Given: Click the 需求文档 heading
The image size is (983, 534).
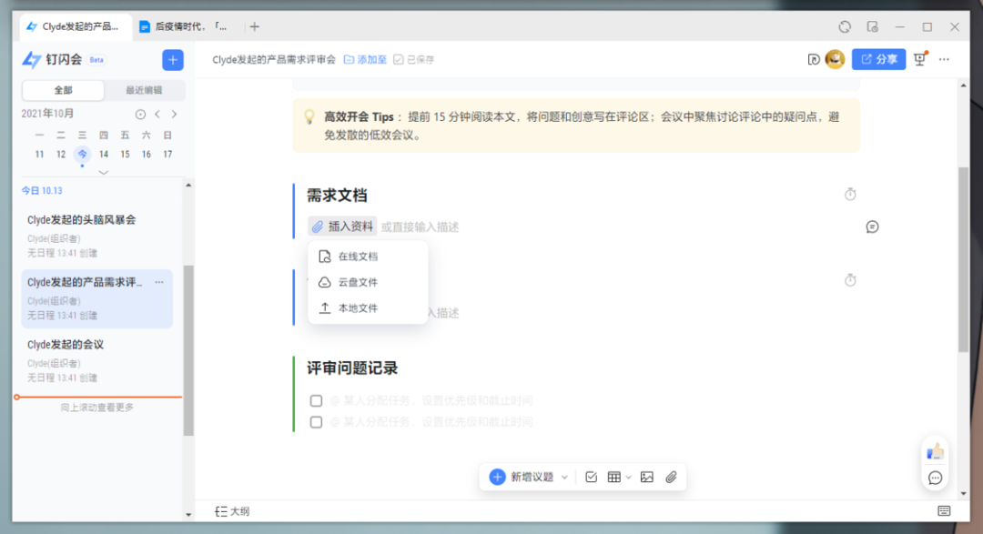Looking at the screenshot, I should [337, 196].
